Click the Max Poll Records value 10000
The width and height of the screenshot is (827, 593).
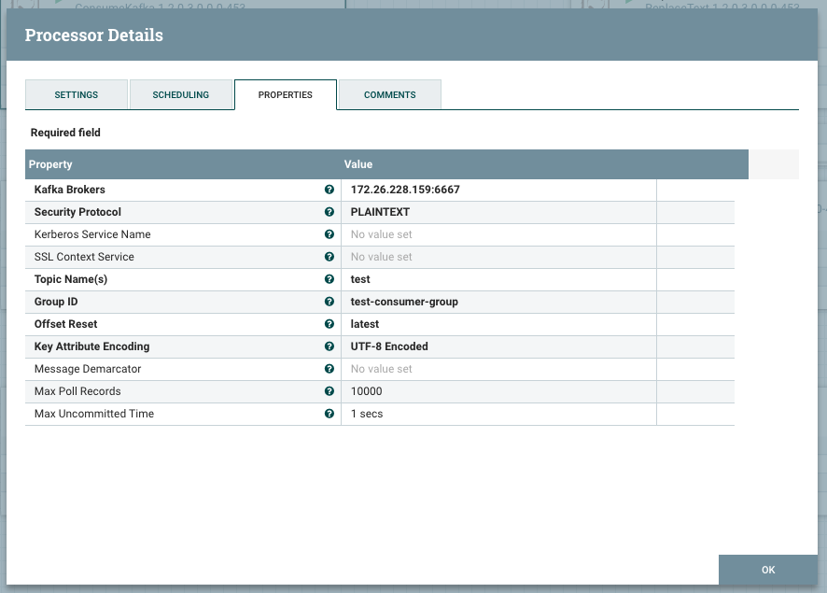click(x=367, y=391)
